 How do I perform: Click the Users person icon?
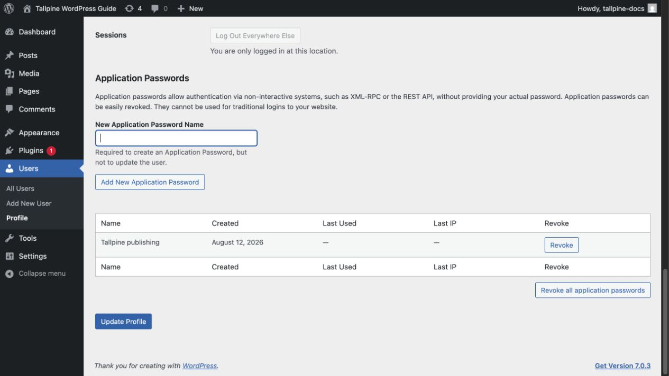pos(10,168)
